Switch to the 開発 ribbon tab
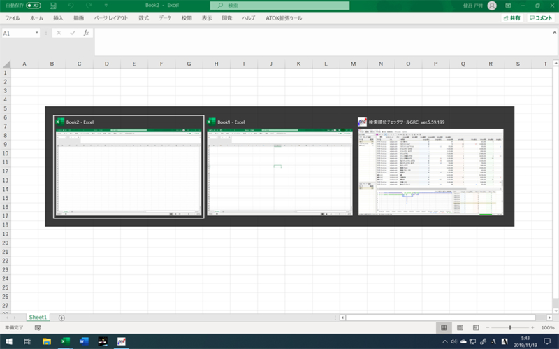Screen dimensions: 559x349 (x=227, y=18)
